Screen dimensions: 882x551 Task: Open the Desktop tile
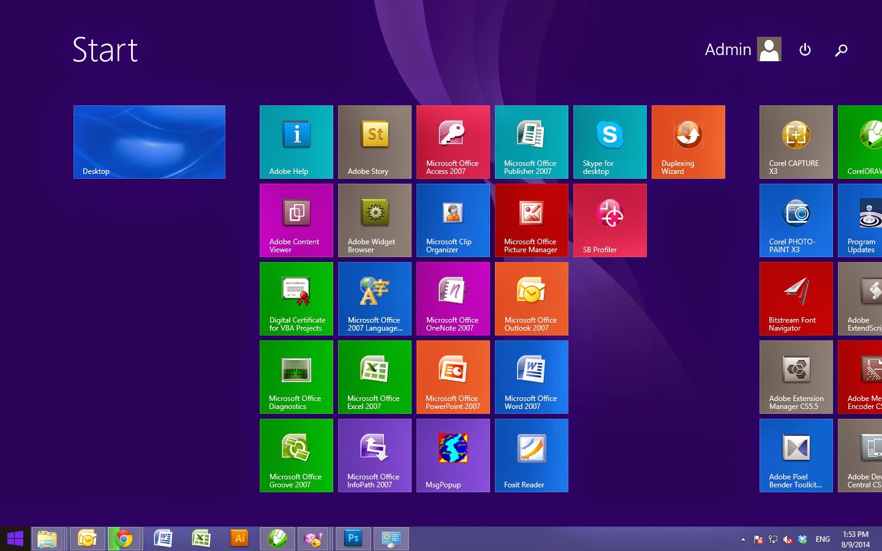tap(149, 142)
